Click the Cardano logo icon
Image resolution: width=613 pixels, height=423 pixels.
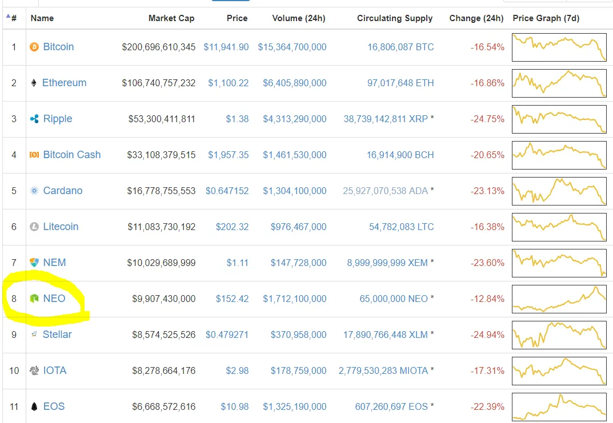pyautogui.click(x=34, y=191)
